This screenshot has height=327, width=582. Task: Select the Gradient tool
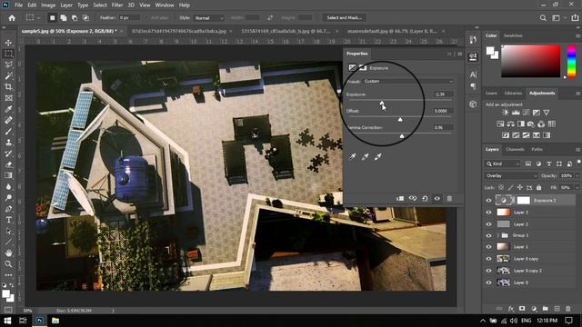[8, 175]
